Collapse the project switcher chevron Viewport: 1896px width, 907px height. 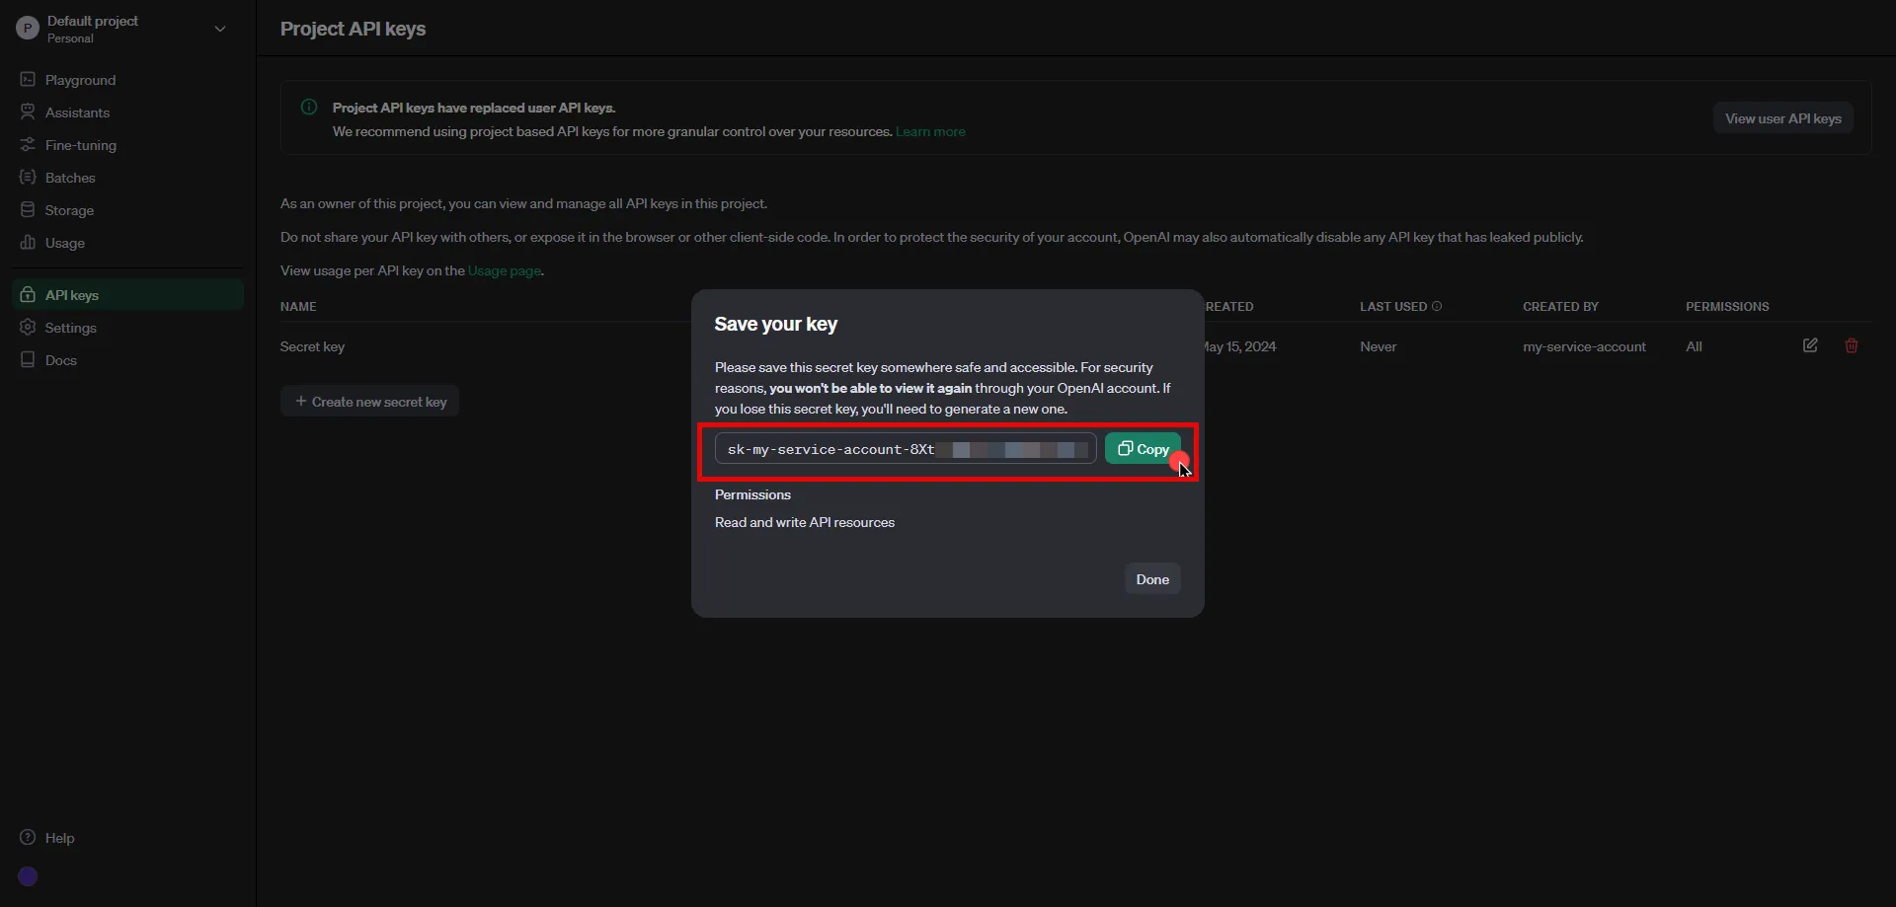coord(219,29)
